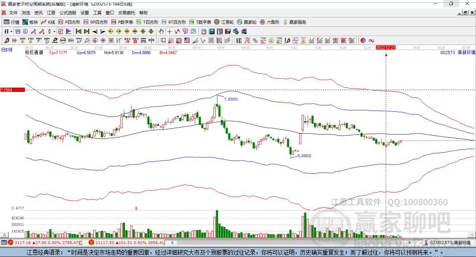Jump to first bar with skip-back arrow
476x257 pixels.
(x=79, y=32)
